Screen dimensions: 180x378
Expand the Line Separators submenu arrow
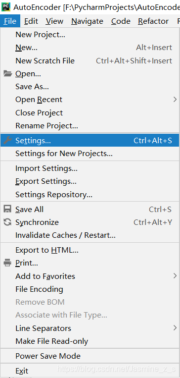(175, 328)
